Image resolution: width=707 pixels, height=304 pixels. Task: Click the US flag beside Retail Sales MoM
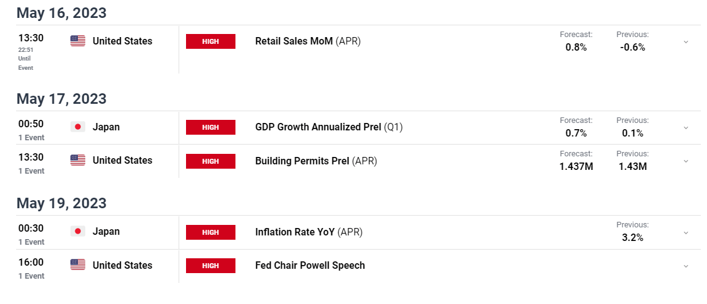coord(77,41)
